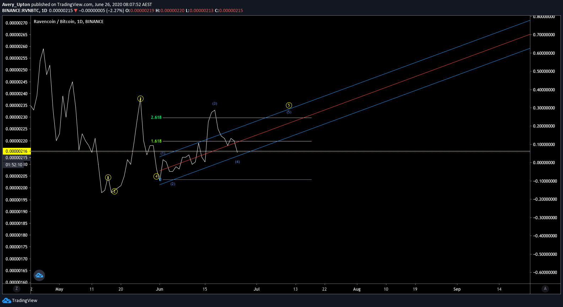Click the 0.00000270 price scale label

[x=16, y=23]
